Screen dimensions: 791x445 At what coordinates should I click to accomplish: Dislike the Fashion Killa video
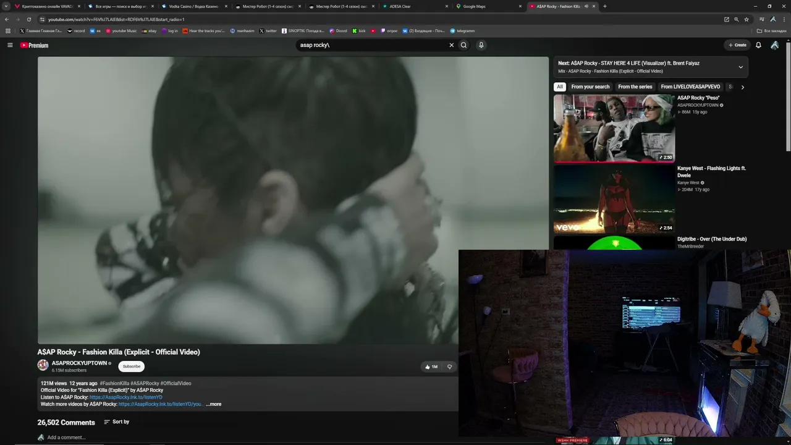click(x=449, y=367)
